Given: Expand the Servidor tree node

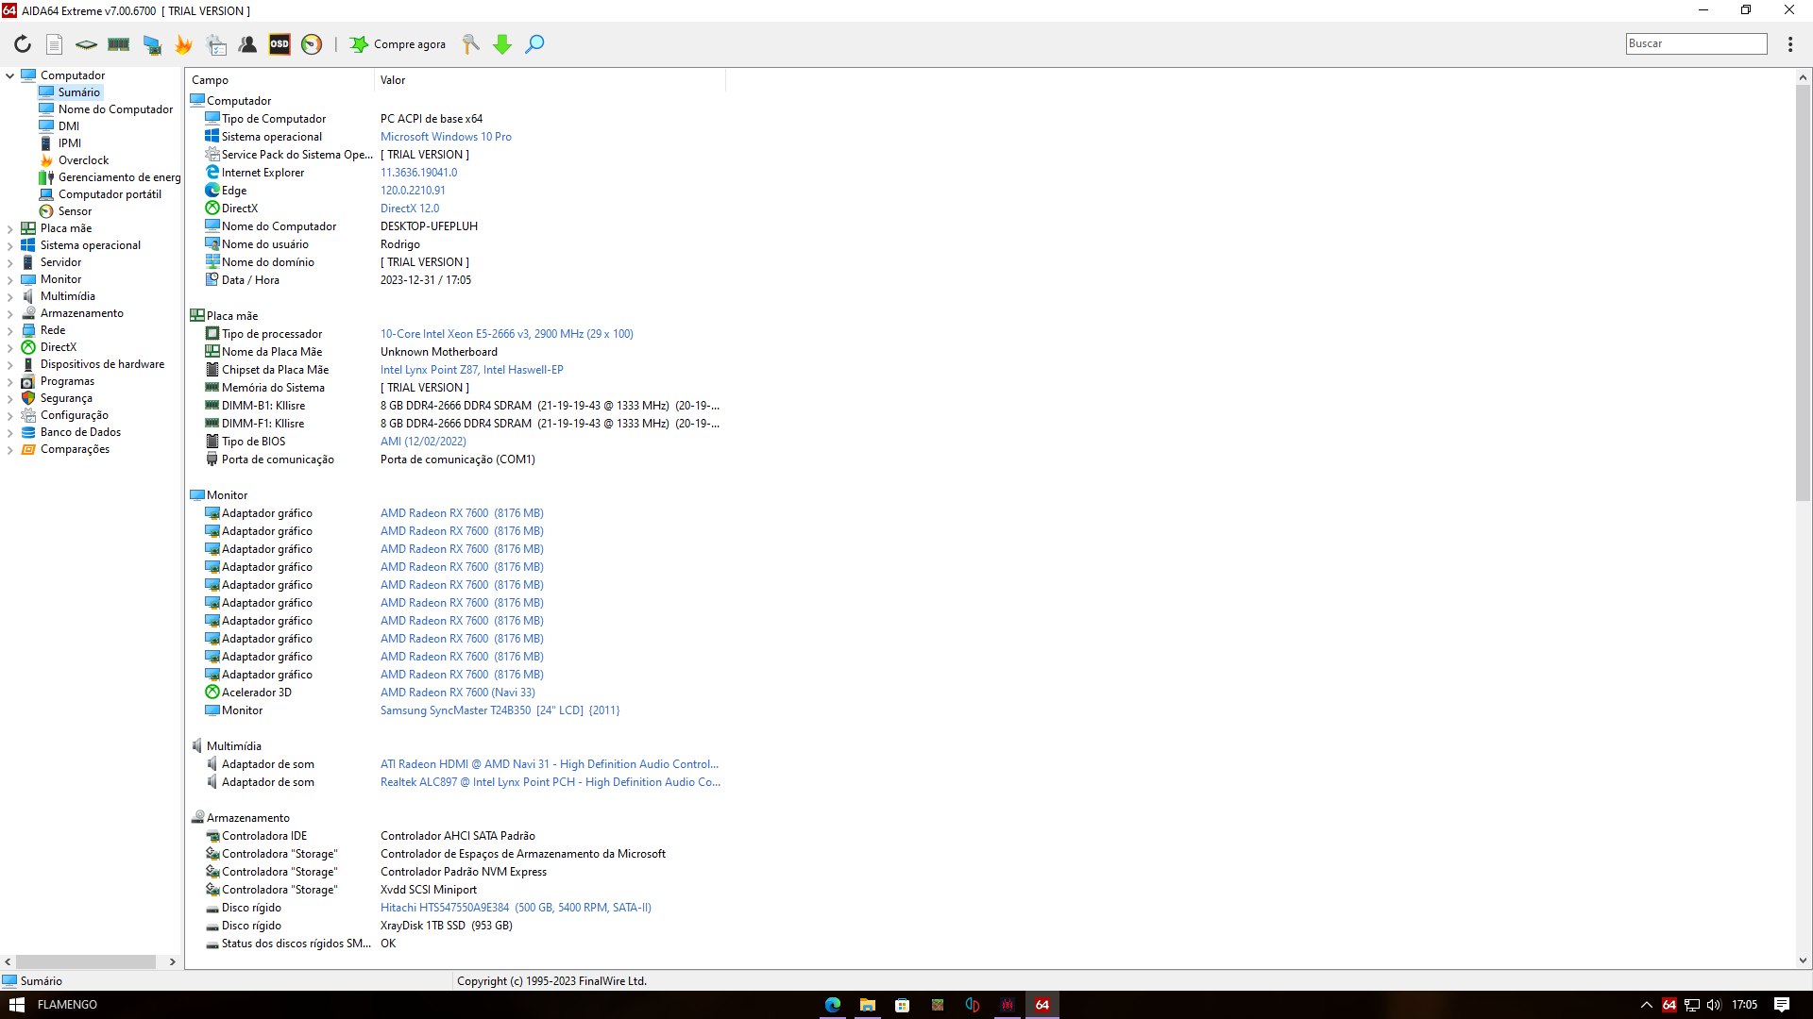Looking at the screenshot, I should (9, 262).
